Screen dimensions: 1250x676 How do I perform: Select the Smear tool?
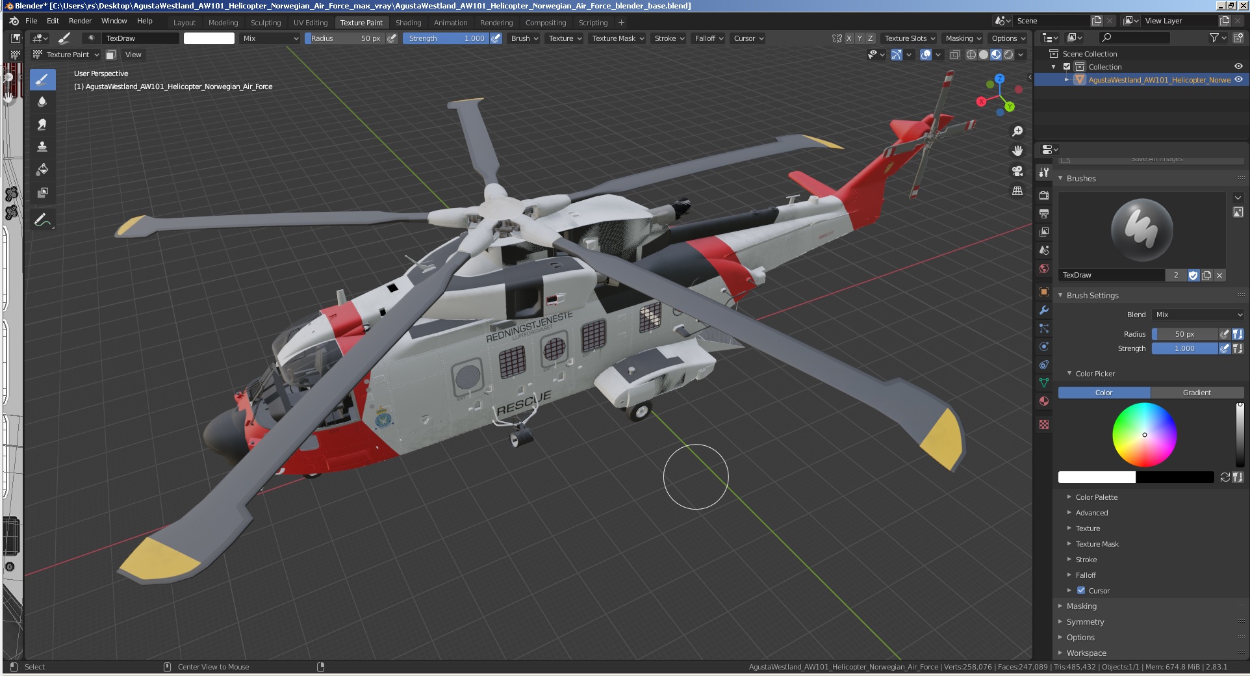coord(42,125)
